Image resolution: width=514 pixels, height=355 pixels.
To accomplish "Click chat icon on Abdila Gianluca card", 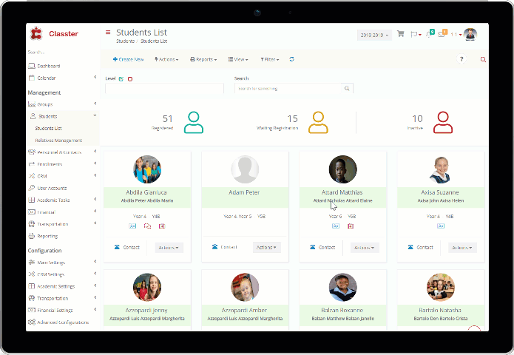I will (x=147, y=226).
